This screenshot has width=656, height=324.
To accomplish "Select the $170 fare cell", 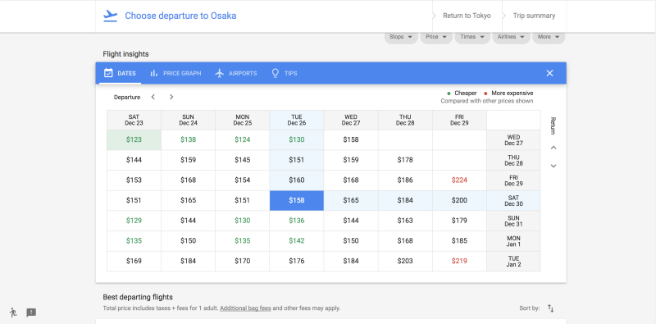I will pos(242,261).
